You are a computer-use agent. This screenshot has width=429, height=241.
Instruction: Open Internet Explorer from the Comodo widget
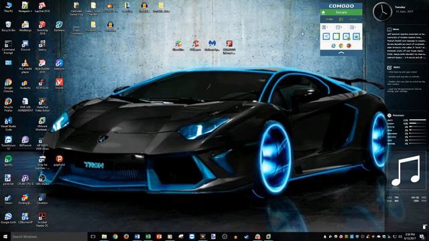[x=333, y=46]
